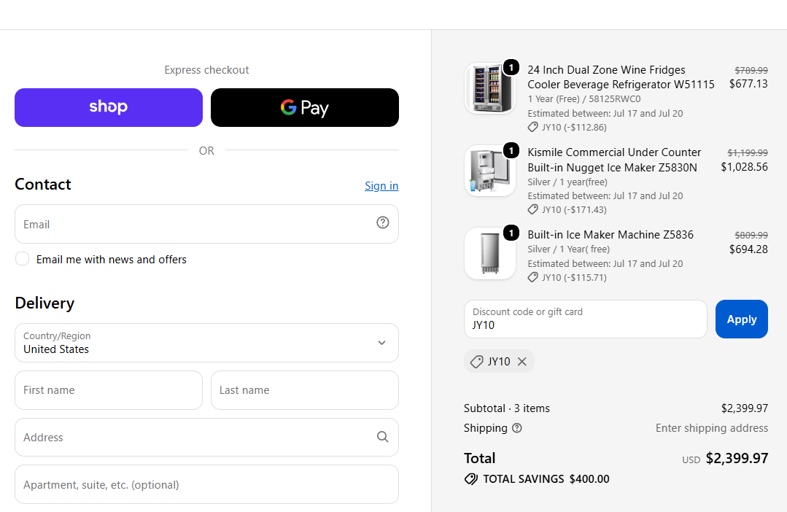This screenshot has width=787, height=512.
Task: Focus the Email input field
Action: 207,224
